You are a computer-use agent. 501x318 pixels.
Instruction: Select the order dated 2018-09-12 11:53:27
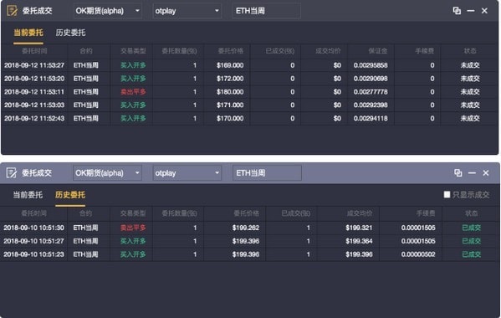[x=249, y=65]
